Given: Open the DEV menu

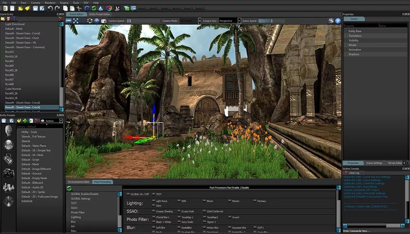Looking at the screenshot, I should click(86, 2).
